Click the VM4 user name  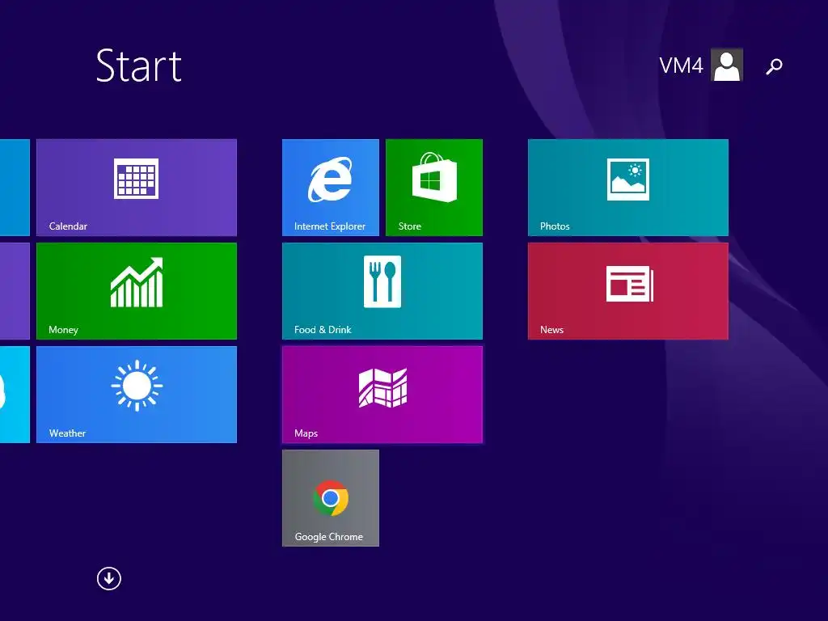point(681,65)
